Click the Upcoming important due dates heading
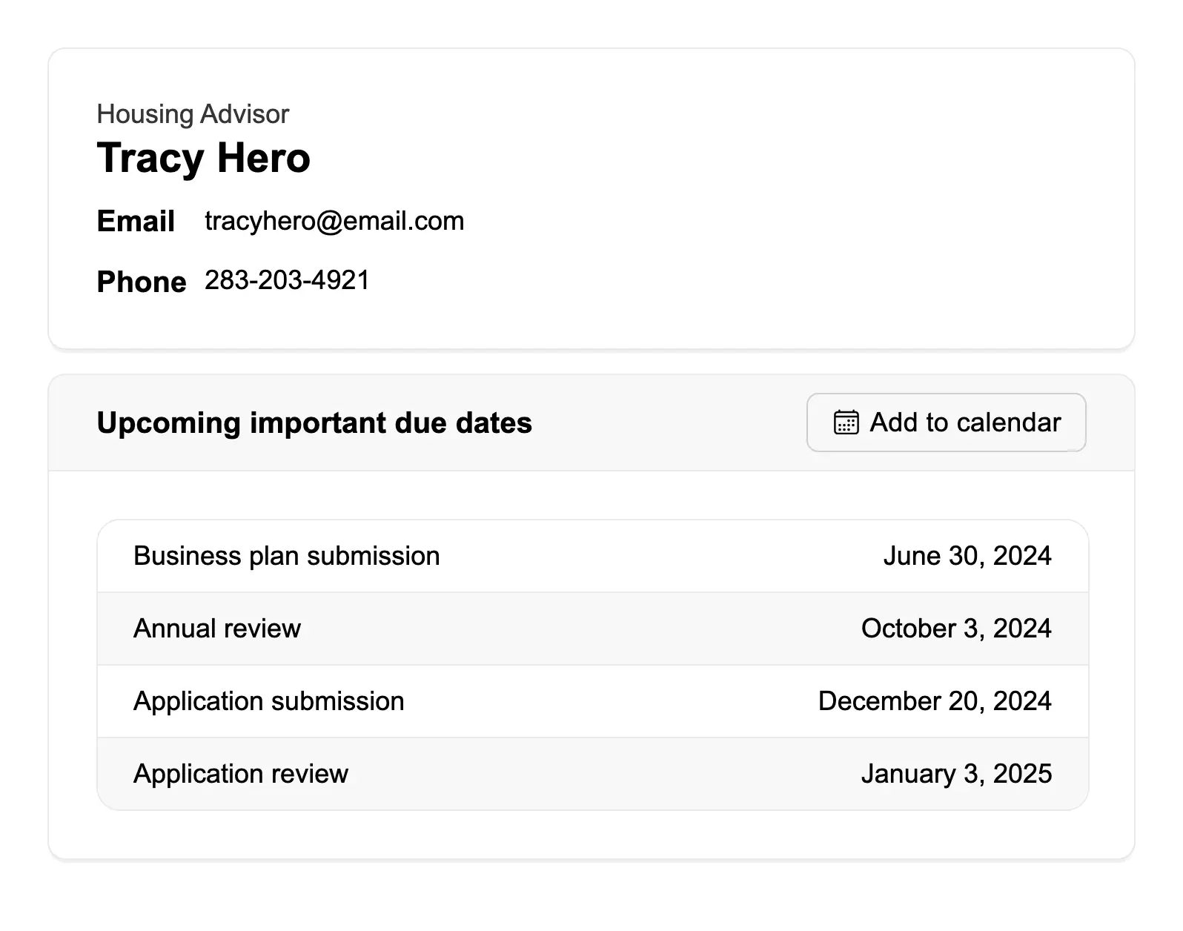Image resolution: width=1183 pixels, height=931 pixels. (314, 423)
